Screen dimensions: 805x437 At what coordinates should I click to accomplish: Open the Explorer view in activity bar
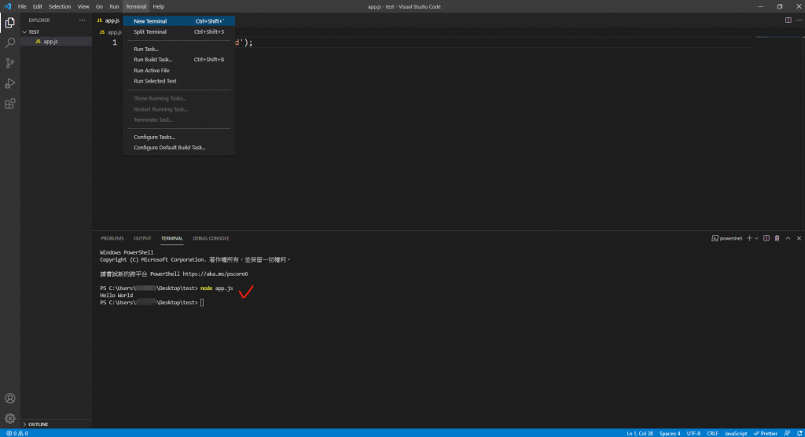pos(9,23)
